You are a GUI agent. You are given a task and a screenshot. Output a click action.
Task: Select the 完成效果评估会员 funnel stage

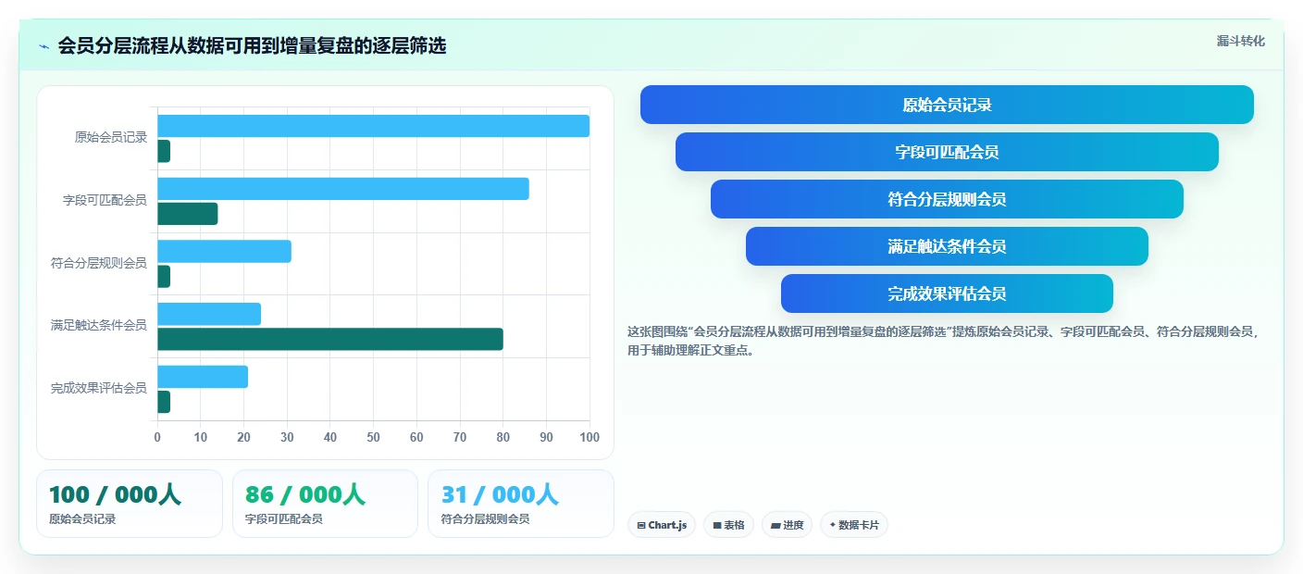coord(947,293)
